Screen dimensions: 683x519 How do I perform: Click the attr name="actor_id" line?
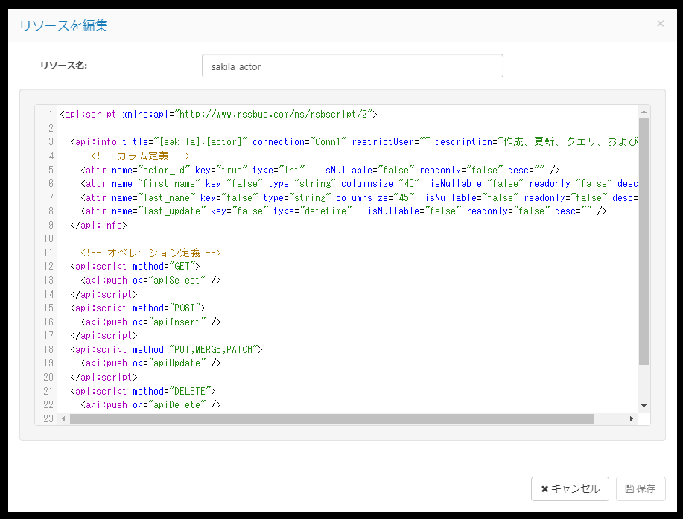coord(320,170)
